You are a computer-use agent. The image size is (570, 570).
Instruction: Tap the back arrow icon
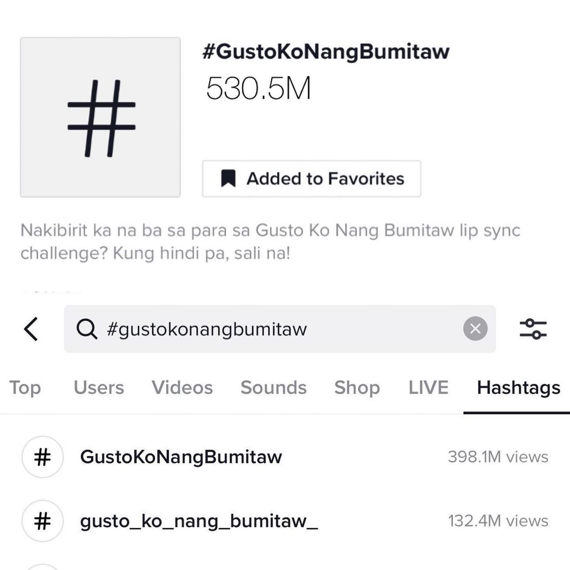pyautogui.click(x=31, y=329)
